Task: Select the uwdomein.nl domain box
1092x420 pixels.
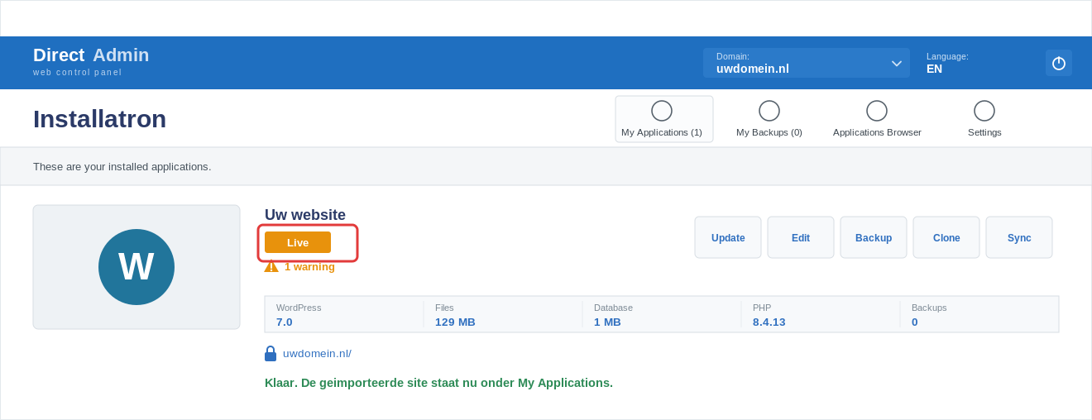Action: point(807,63)
